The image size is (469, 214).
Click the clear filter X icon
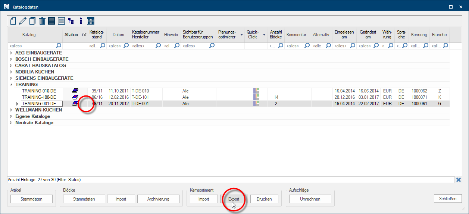click(x=459, y=180)
